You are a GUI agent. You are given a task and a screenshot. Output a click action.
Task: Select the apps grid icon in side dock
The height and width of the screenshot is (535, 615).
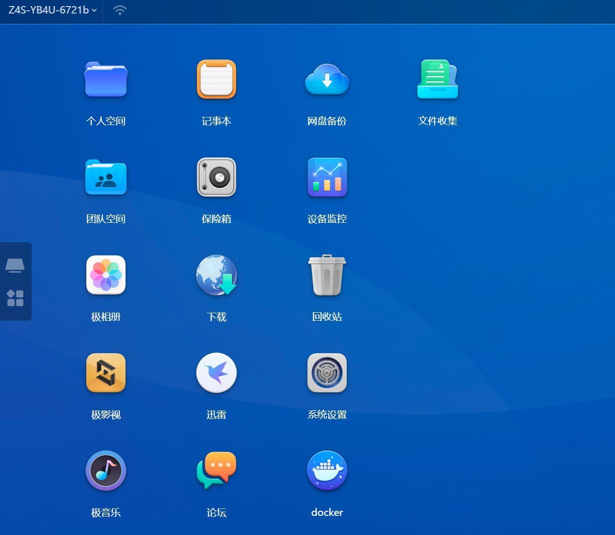point(15,298)
